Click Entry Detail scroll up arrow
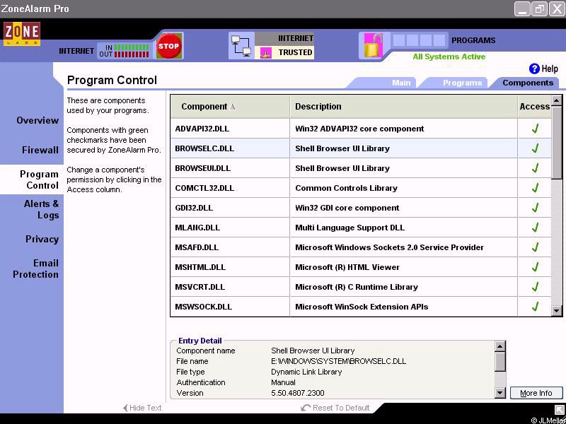This screenshot has width=566, height=424. click(x=500, y=347)
